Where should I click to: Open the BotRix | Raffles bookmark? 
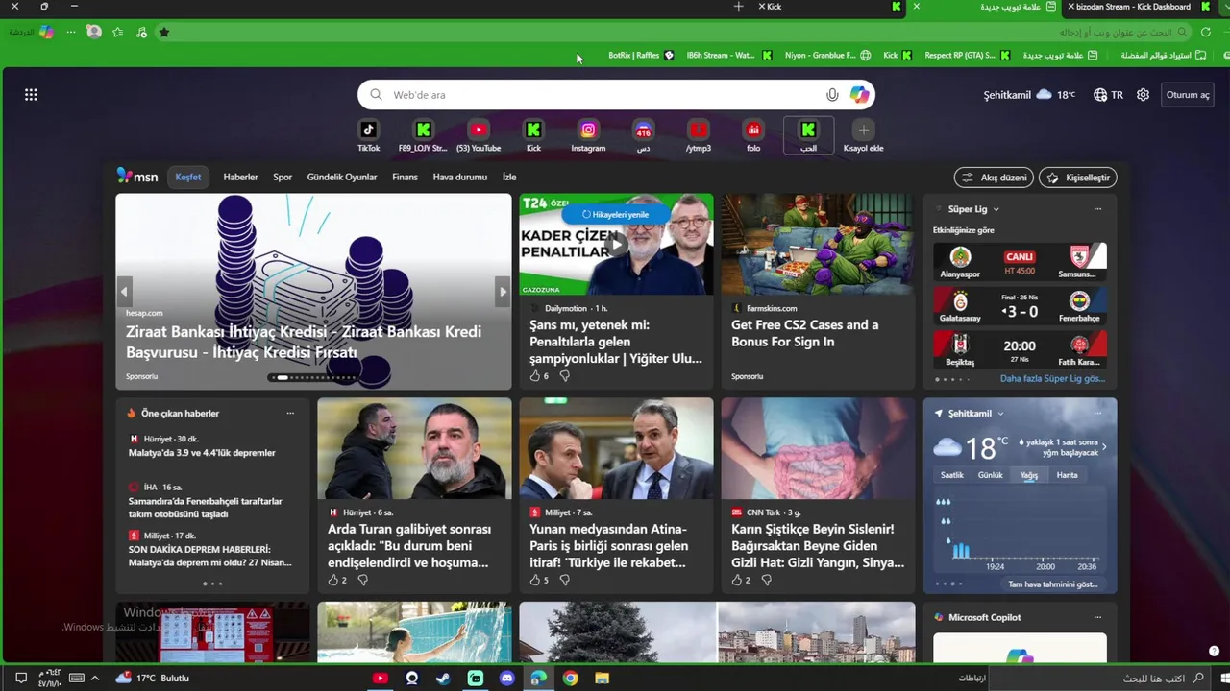click(641, 56)
